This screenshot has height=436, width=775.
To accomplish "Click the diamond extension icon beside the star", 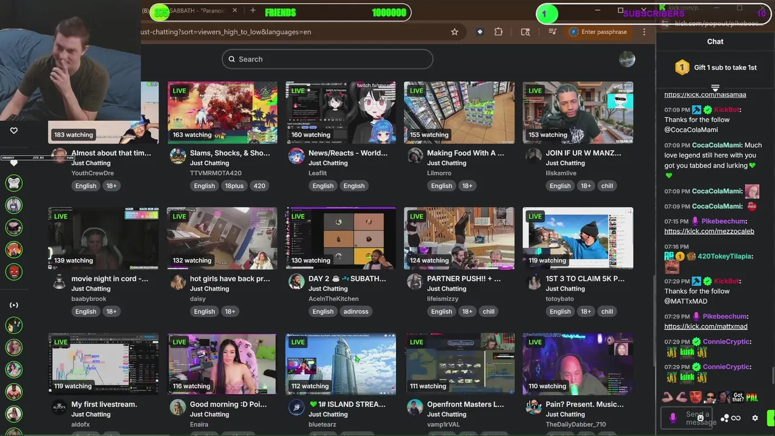I will point(480,32).
